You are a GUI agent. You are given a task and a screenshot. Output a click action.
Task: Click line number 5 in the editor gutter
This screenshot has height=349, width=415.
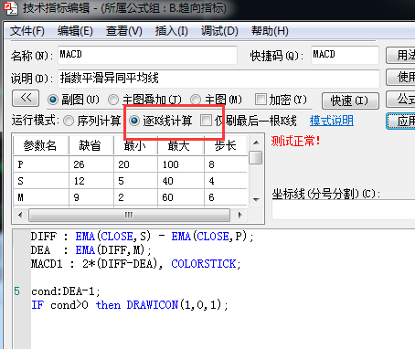pos(17,291)
